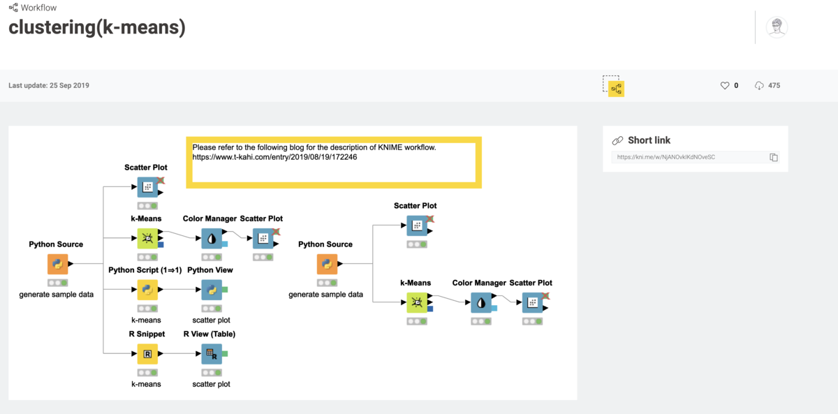Click the download count 475
Screen dimensions: 838x414
774,86
